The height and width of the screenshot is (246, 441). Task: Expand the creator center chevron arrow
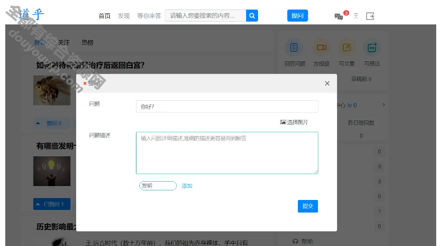tap(384, 105)
